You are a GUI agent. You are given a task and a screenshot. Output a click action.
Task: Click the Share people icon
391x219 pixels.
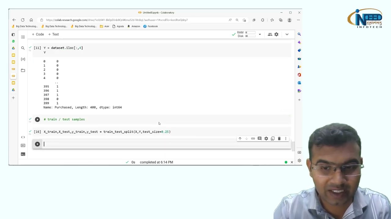(x=270, y=34)
